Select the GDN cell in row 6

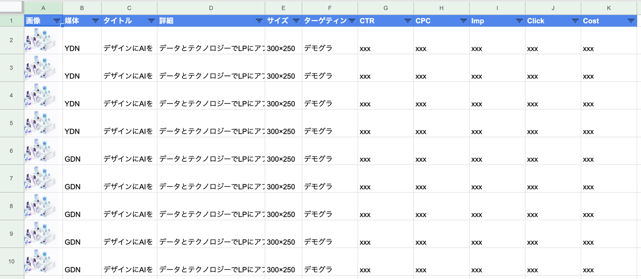pos(73,159)
